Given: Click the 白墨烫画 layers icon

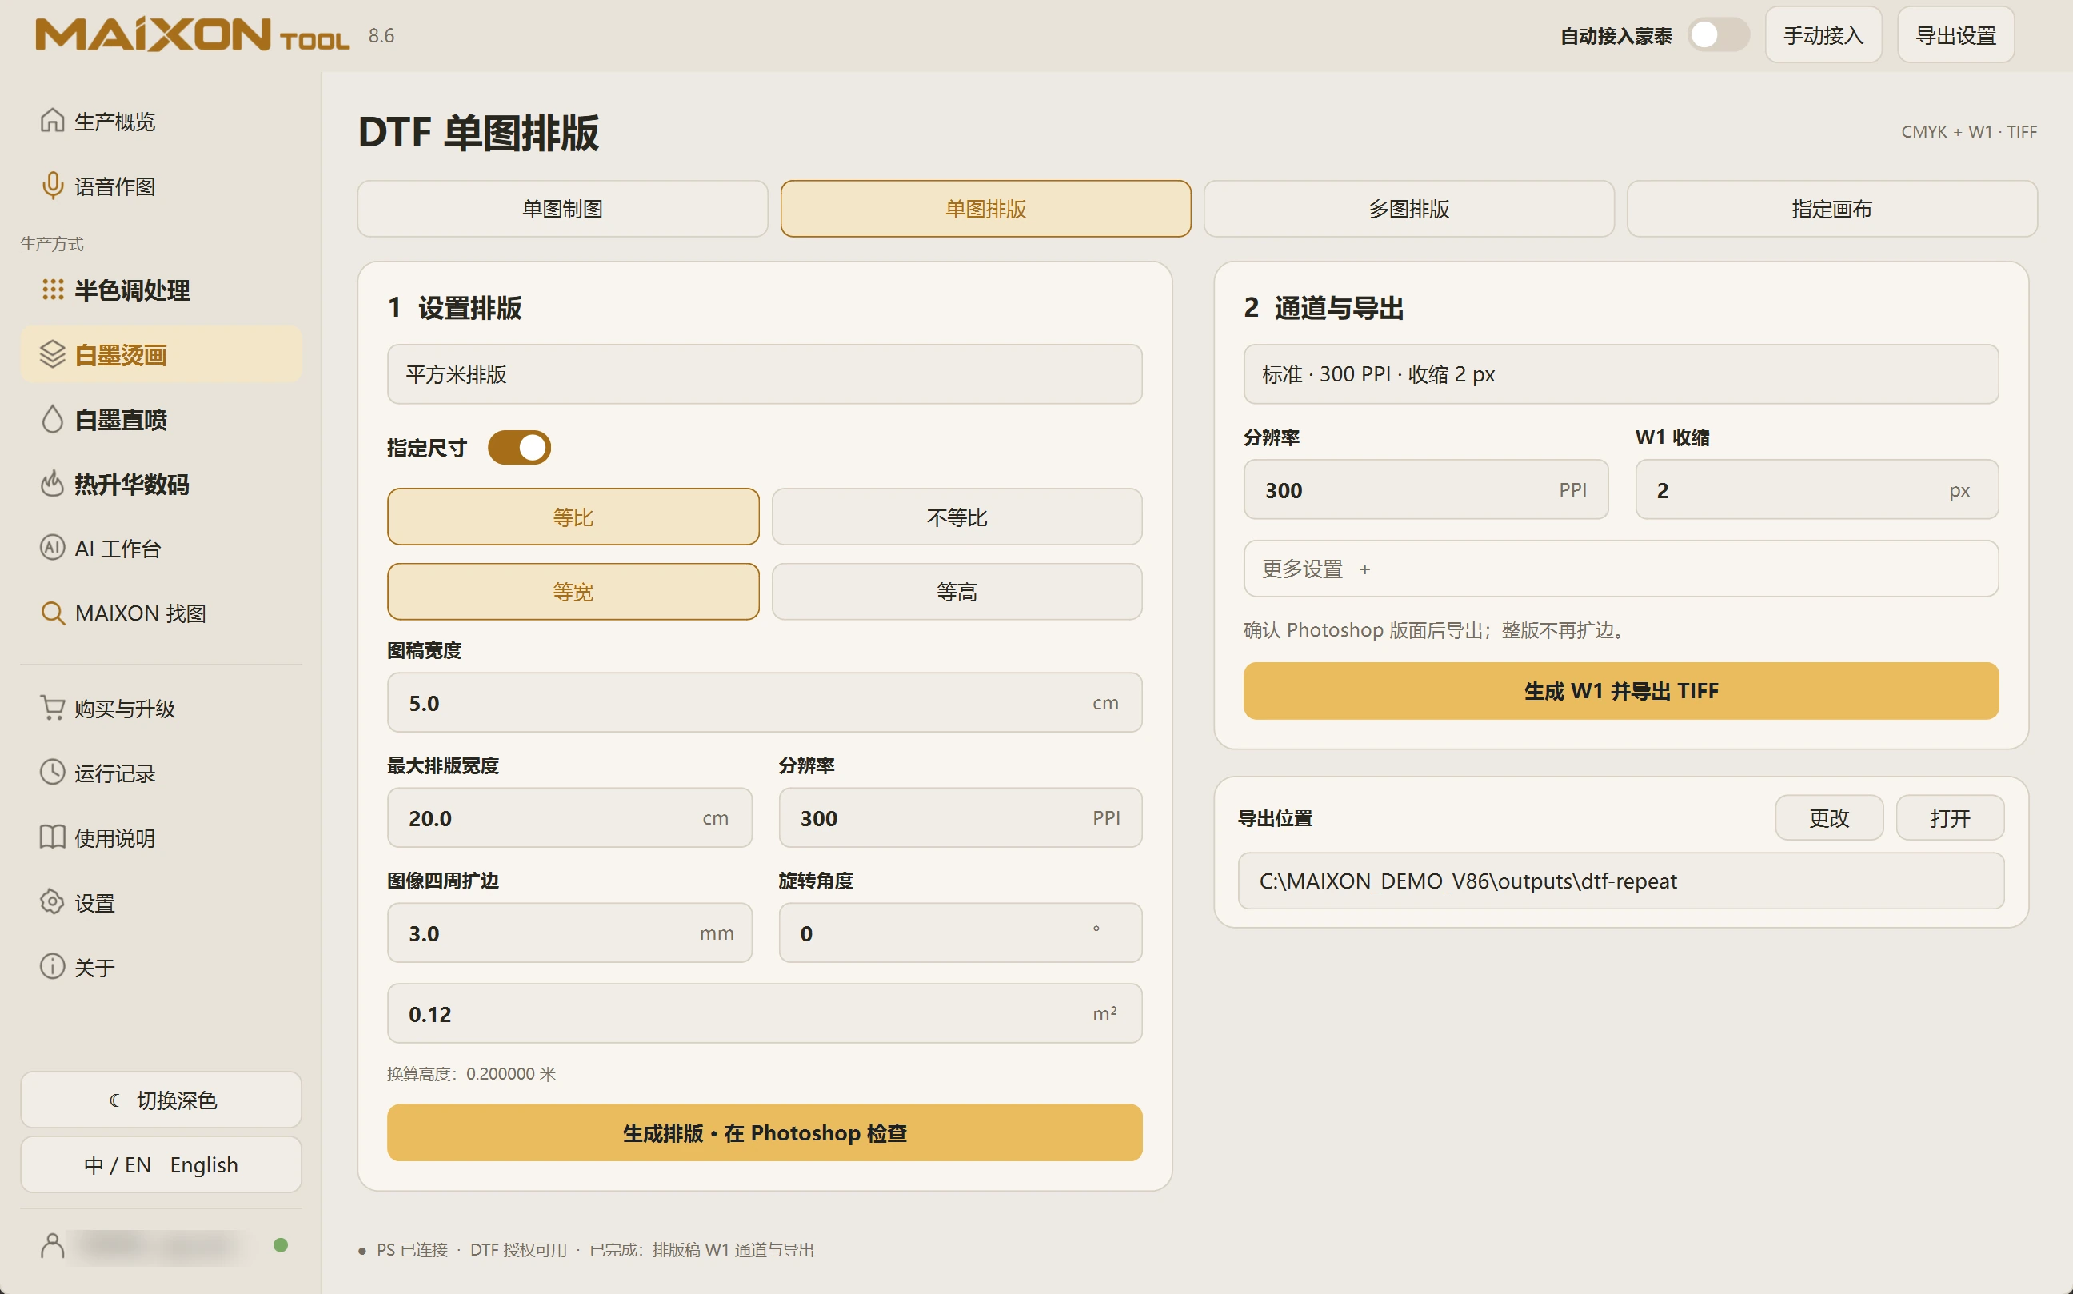Looking at the screenshot, I should point(52,354).
